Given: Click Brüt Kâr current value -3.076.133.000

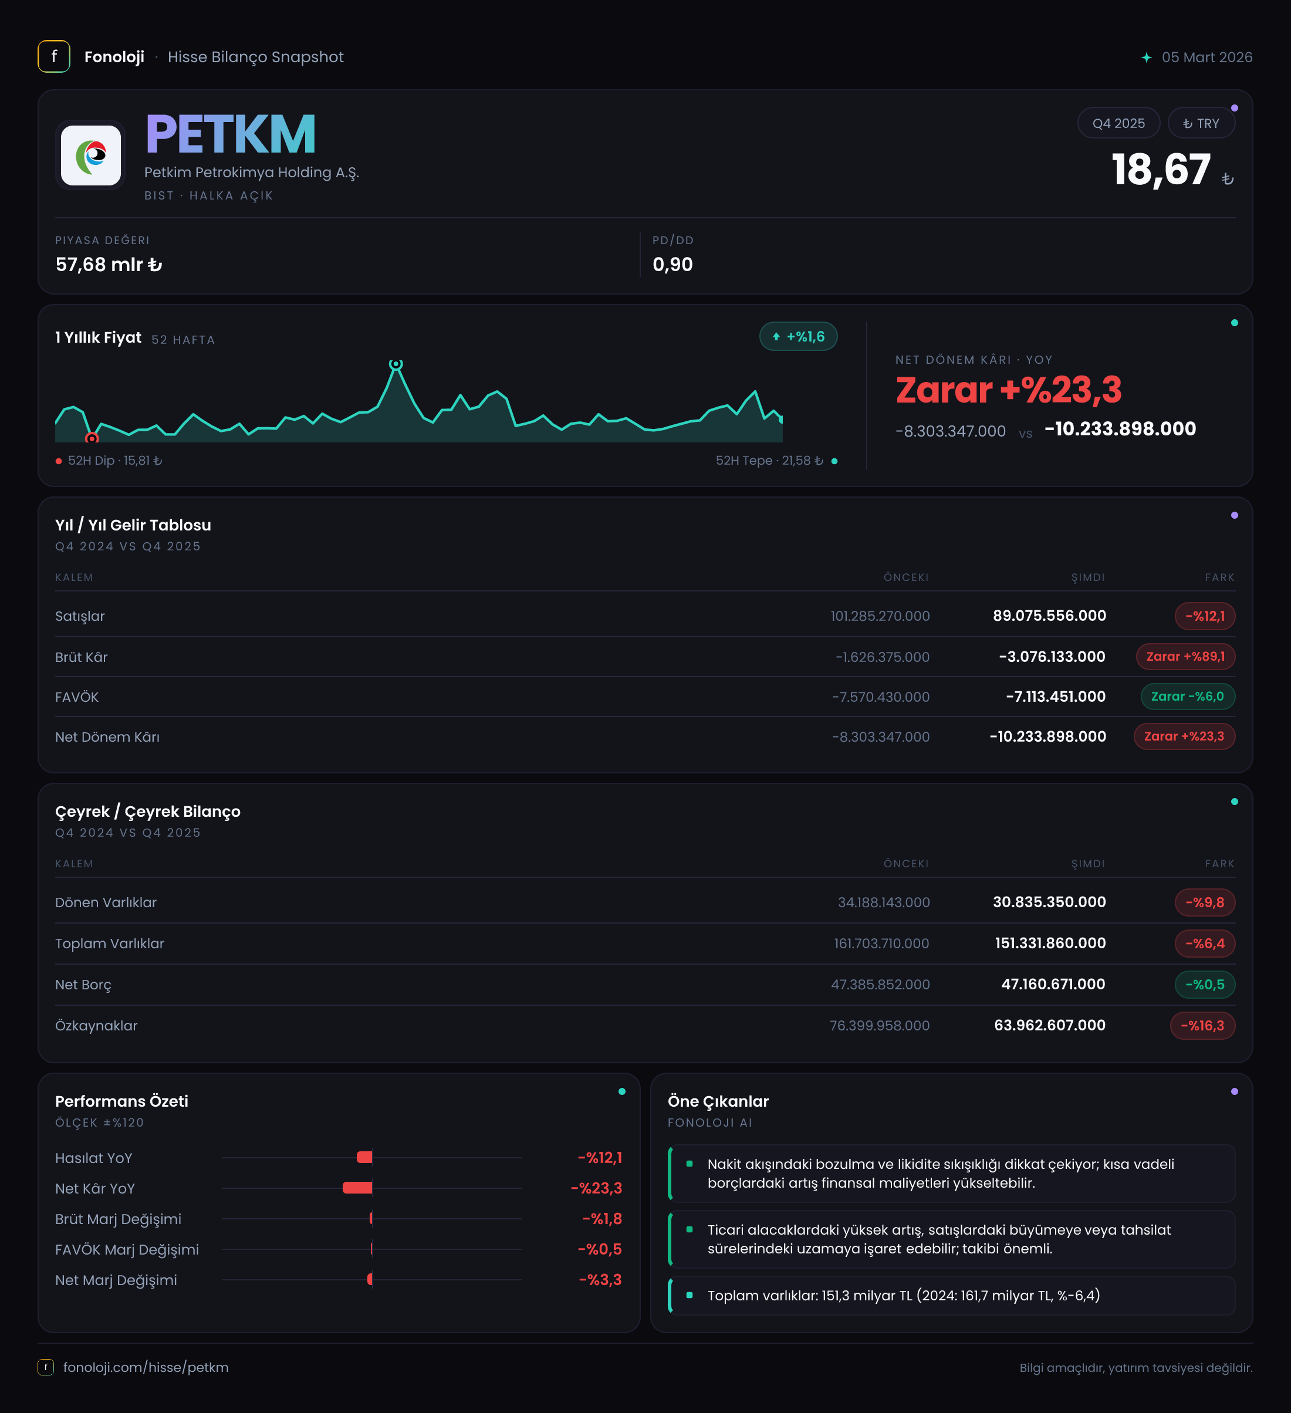Looking at the screenshot, I should 1052,657.
